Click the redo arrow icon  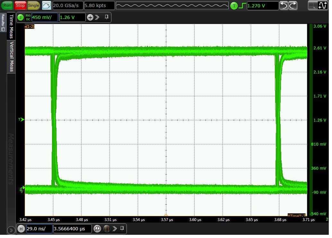coord(292,5)
